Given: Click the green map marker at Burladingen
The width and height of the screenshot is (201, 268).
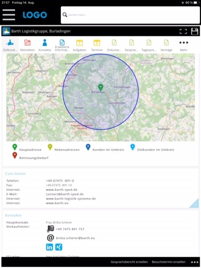Looking at the screenshot, I should tap(100, 88).
